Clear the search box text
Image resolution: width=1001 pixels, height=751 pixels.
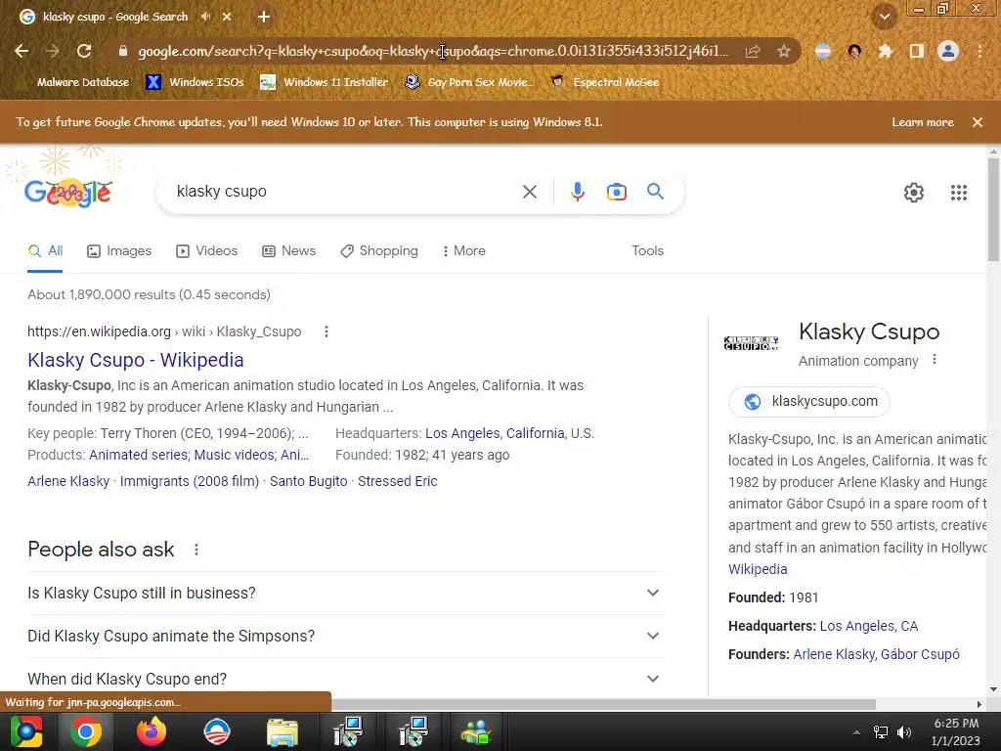pos(529,192)
